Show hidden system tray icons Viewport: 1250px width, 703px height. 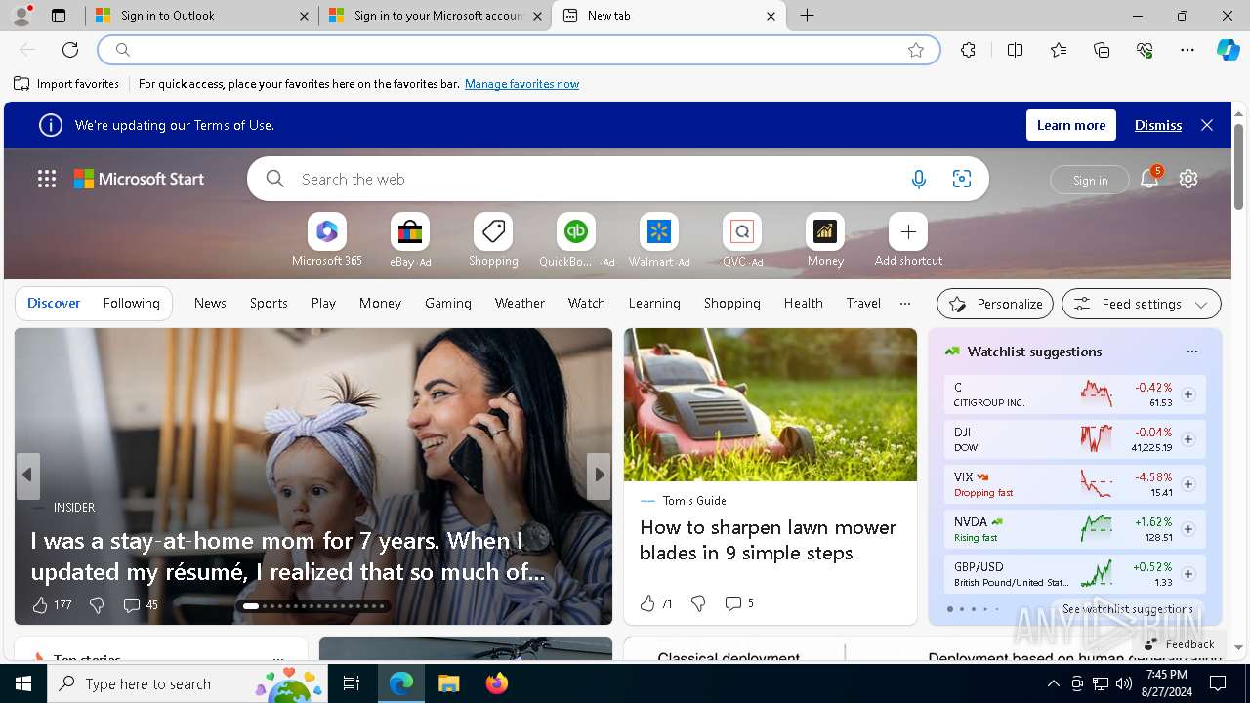pos(1053,683)
